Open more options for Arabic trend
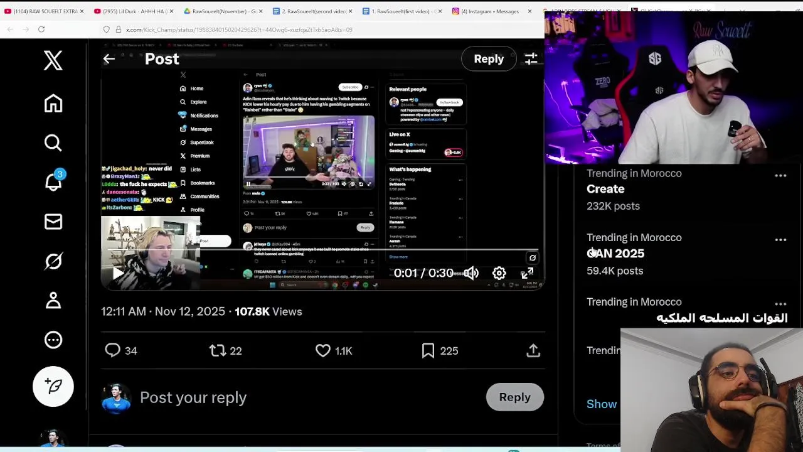This screenshot has height=452, width=803. pyautogui.click(x=780, y=304)
